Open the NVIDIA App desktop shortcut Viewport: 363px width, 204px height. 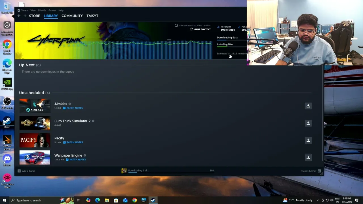(x=7, y=84)
